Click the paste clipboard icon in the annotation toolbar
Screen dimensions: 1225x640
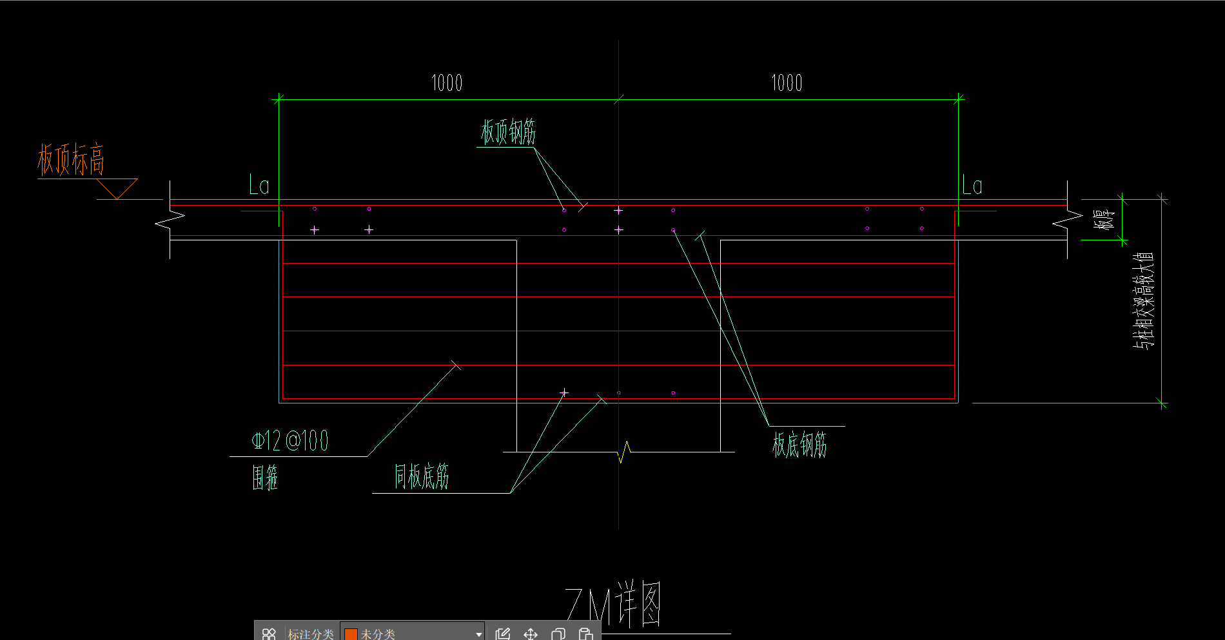tap(585, 634)
